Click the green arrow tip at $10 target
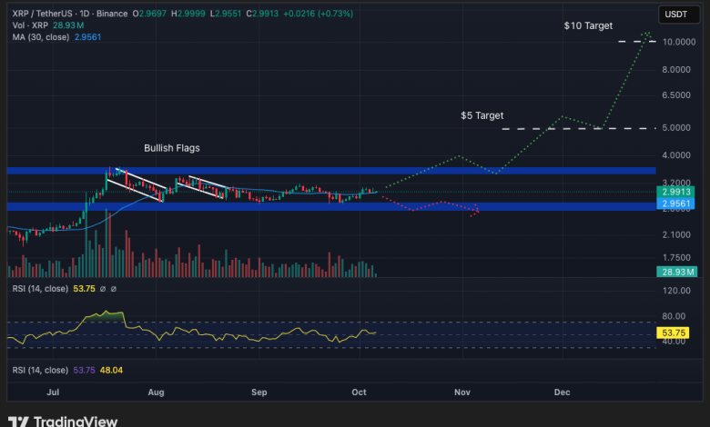Screen dimensions: 710x427 (648, 33)
